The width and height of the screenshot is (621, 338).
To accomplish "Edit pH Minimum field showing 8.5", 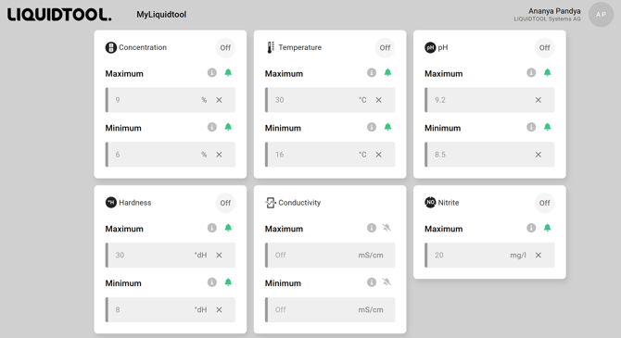I will [x=489, y=155].
